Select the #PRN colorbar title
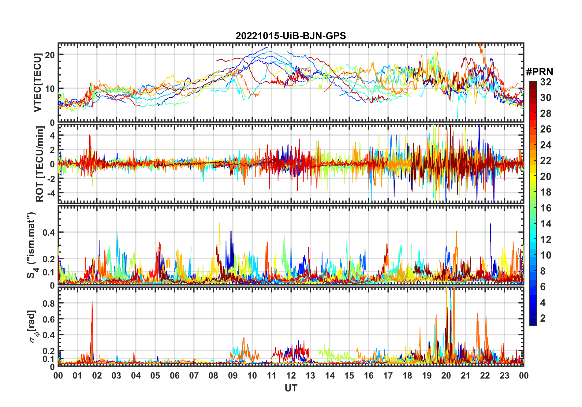 coord(539,72)
